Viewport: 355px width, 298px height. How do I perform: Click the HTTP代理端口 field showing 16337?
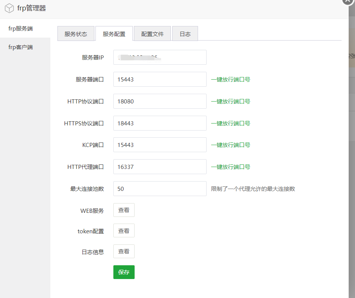coord(160,167)
